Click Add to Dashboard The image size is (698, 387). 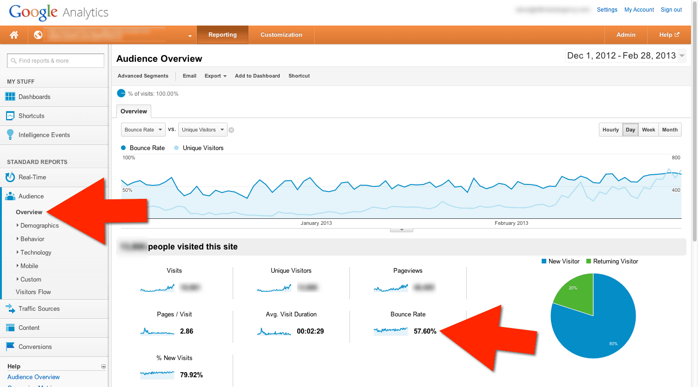tap(257, 76)
